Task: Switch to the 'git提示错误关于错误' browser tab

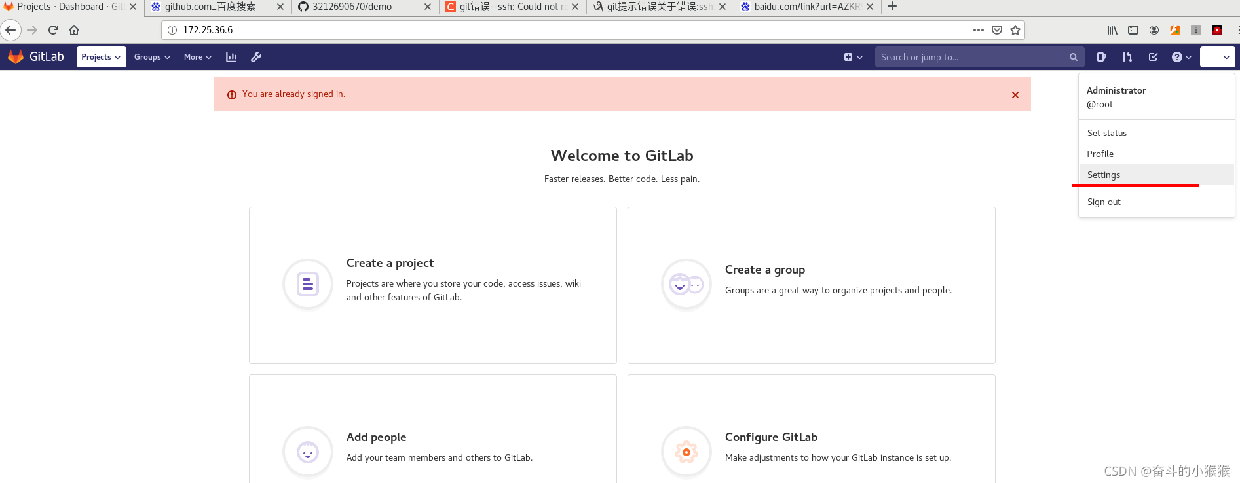Action: (658, 7)
